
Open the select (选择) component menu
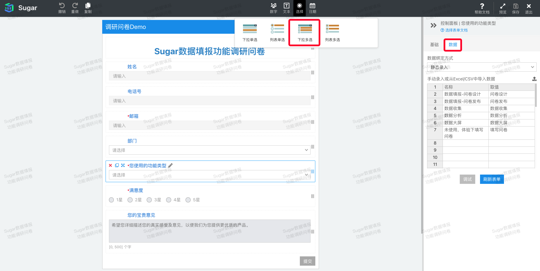(x=300, y=8)
